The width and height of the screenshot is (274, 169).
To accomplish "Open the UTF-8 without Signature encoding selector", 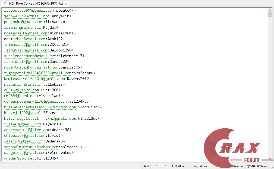I will tap(190, 166).
